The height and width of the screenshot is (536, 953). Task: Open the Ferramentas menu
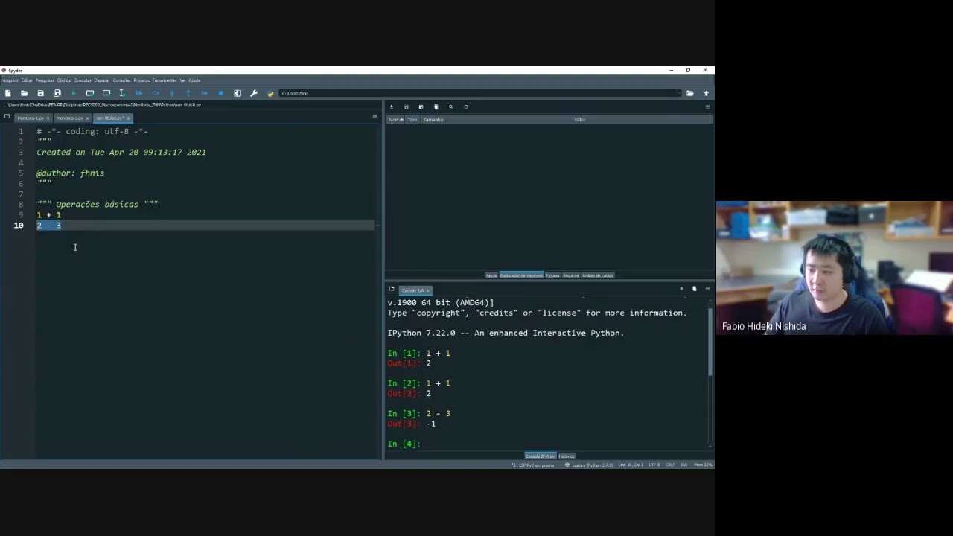(x=165, y=80)
